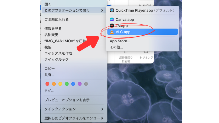Expand the このアプリケーションで開く submenu arrow
The image size is (219, 123).
pyautogui.click(x=102, y=10)
